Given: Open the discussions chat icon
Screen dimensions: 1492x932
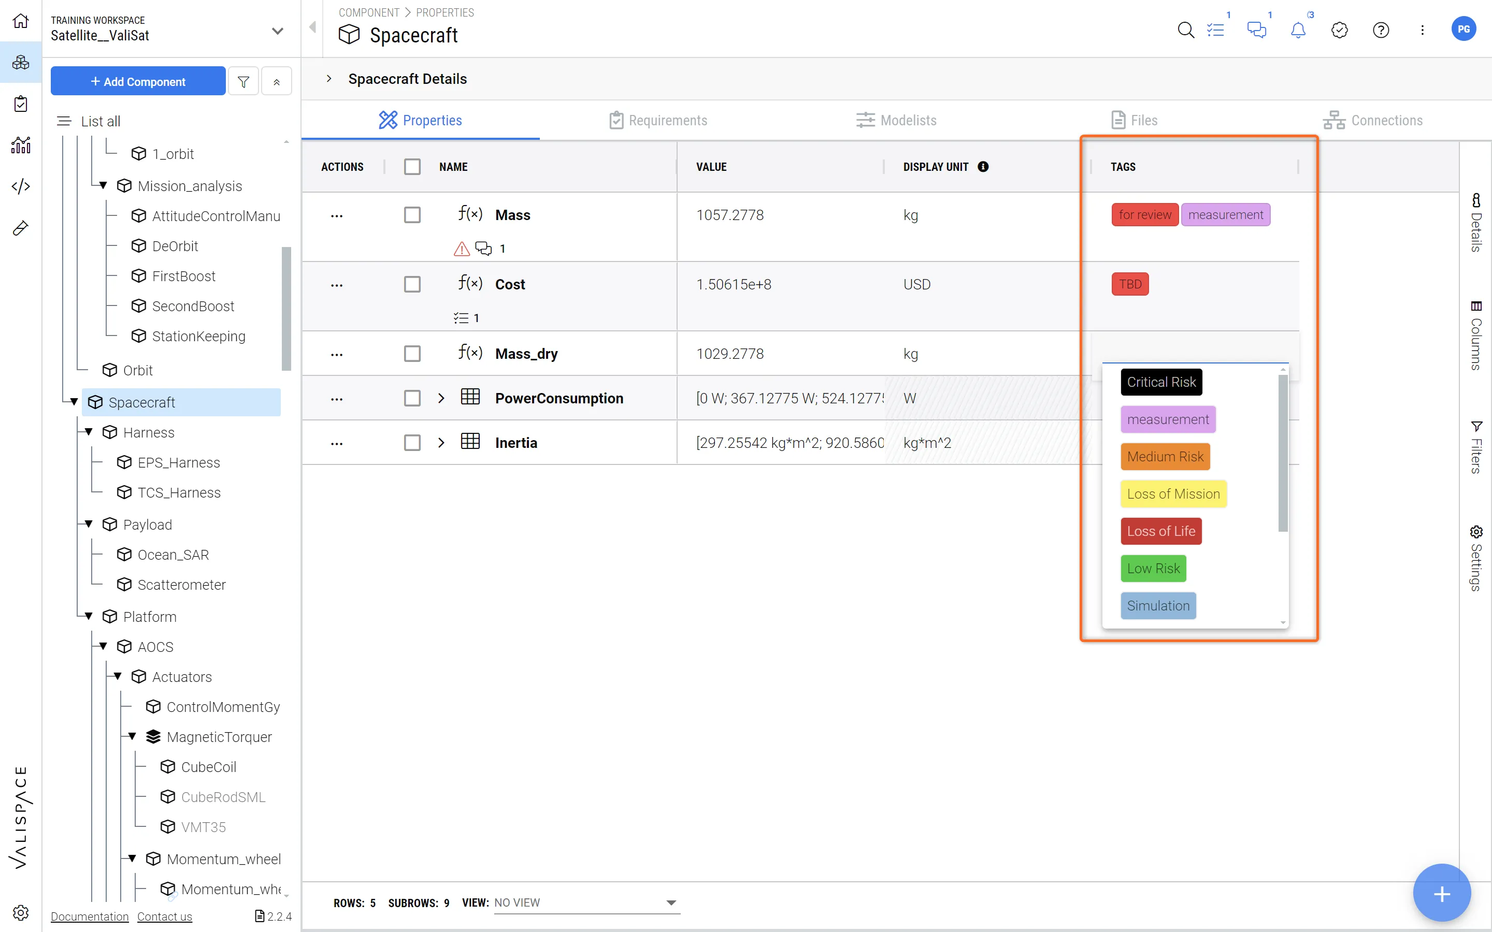Looking at the screenshot, I should tap(1256, 30).
